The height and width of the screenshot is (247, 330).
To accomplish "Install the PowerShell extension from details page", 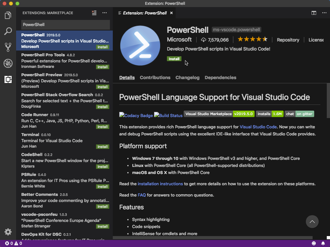I will (174, 59).
